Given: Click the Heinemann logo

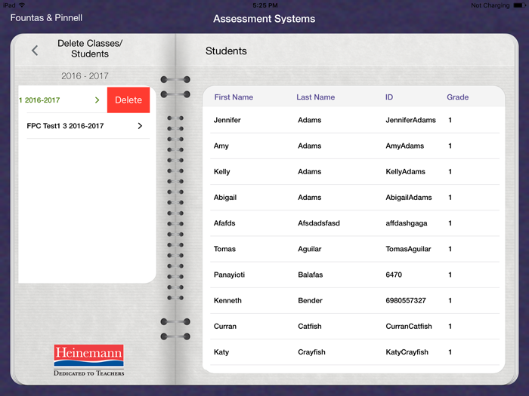Looking at the screenshot, I should [x=88, y=360].
